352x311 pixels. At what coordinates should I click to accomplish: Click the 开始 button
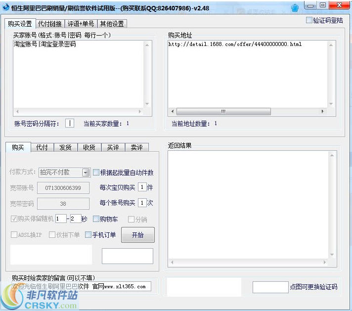pyautogui.click(x=138, y=235)
